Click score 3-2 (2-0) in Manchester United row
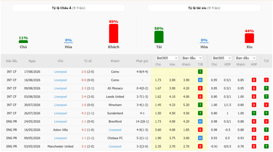Screen dimensions: 273x152 [88, 147]
